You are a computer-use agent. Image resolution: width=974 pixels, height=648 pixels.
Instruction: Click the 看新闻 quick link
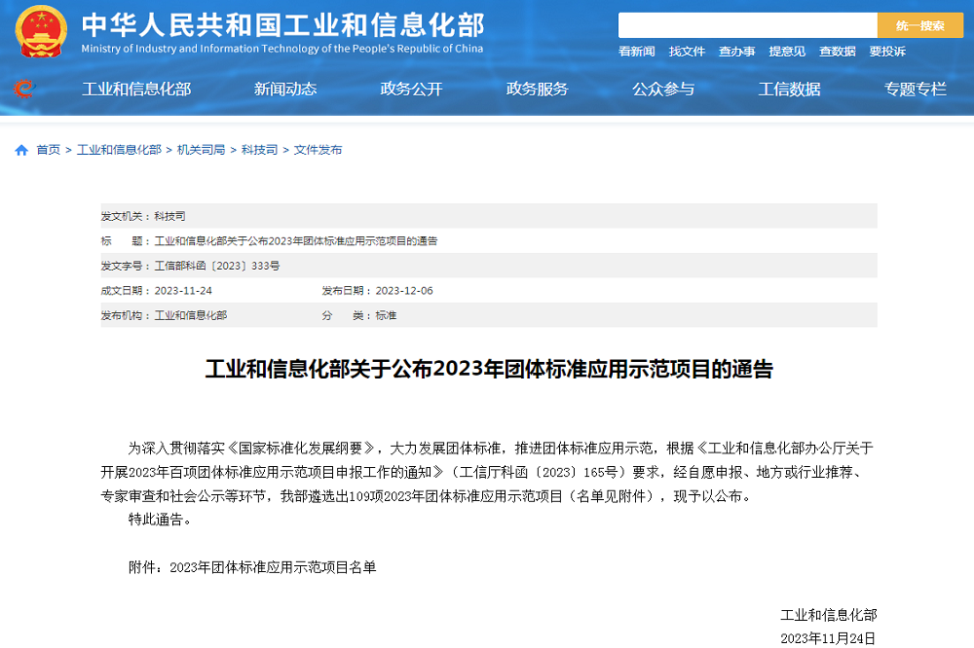637,52
